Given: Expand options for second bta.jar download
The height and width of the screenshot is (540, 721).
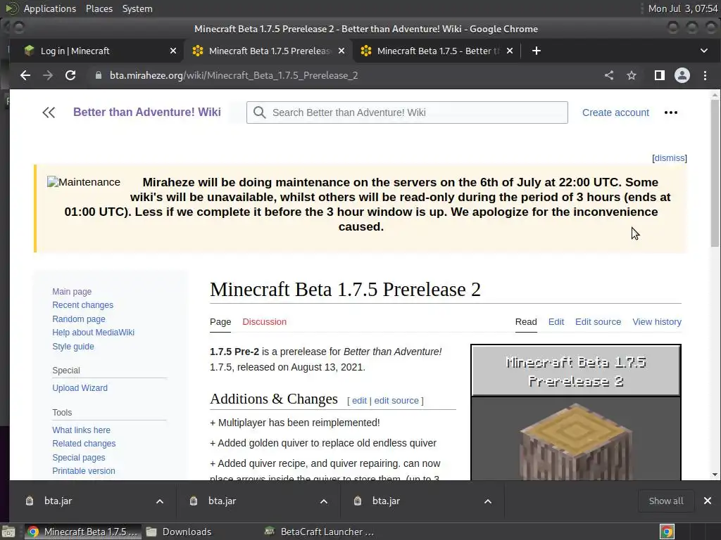Looking at the screenshot, I should point(324,501).
